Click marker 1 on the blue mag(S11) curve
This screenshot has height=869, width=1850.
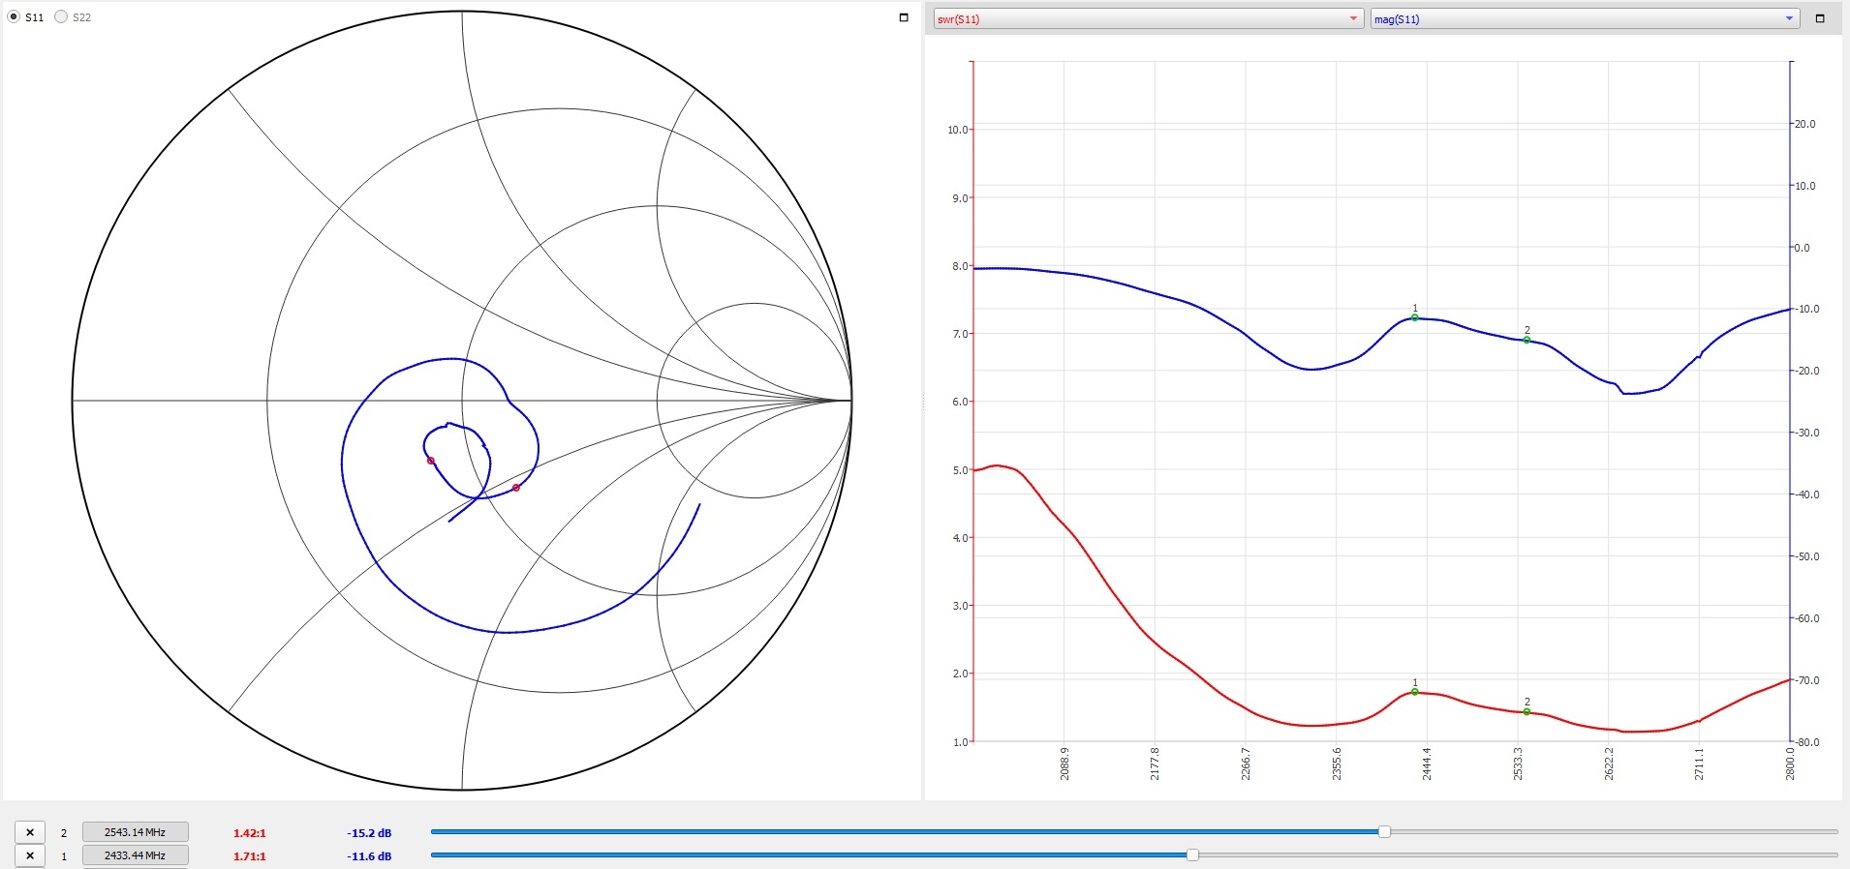tap(1414, 317)
